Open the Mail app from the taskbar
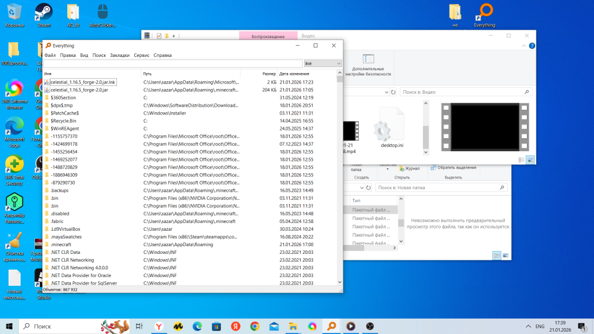Screen dimensions: 594x334 coord(274,326)
